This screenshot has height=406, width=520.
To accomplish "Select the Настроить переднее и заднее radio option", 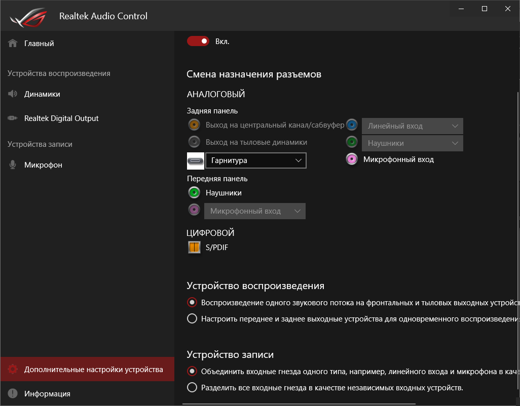I will 192,319.
